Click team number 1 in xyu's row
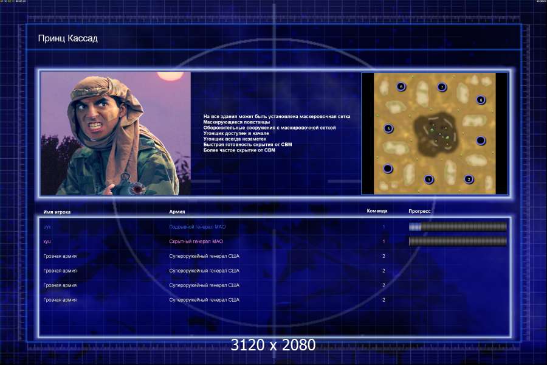 [x=384, y=242]
